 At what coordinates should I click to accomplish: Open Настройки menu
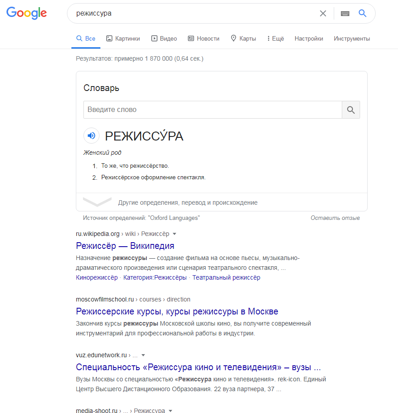coord(309,38)
